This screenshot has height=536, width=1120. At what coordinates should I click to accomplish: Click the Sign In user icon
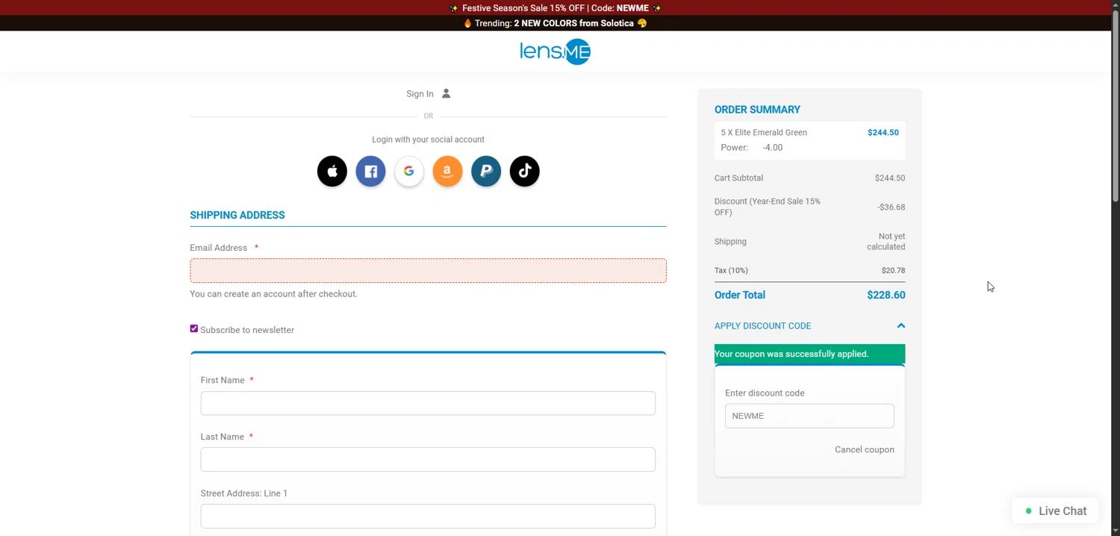click(x=447, y=93)
